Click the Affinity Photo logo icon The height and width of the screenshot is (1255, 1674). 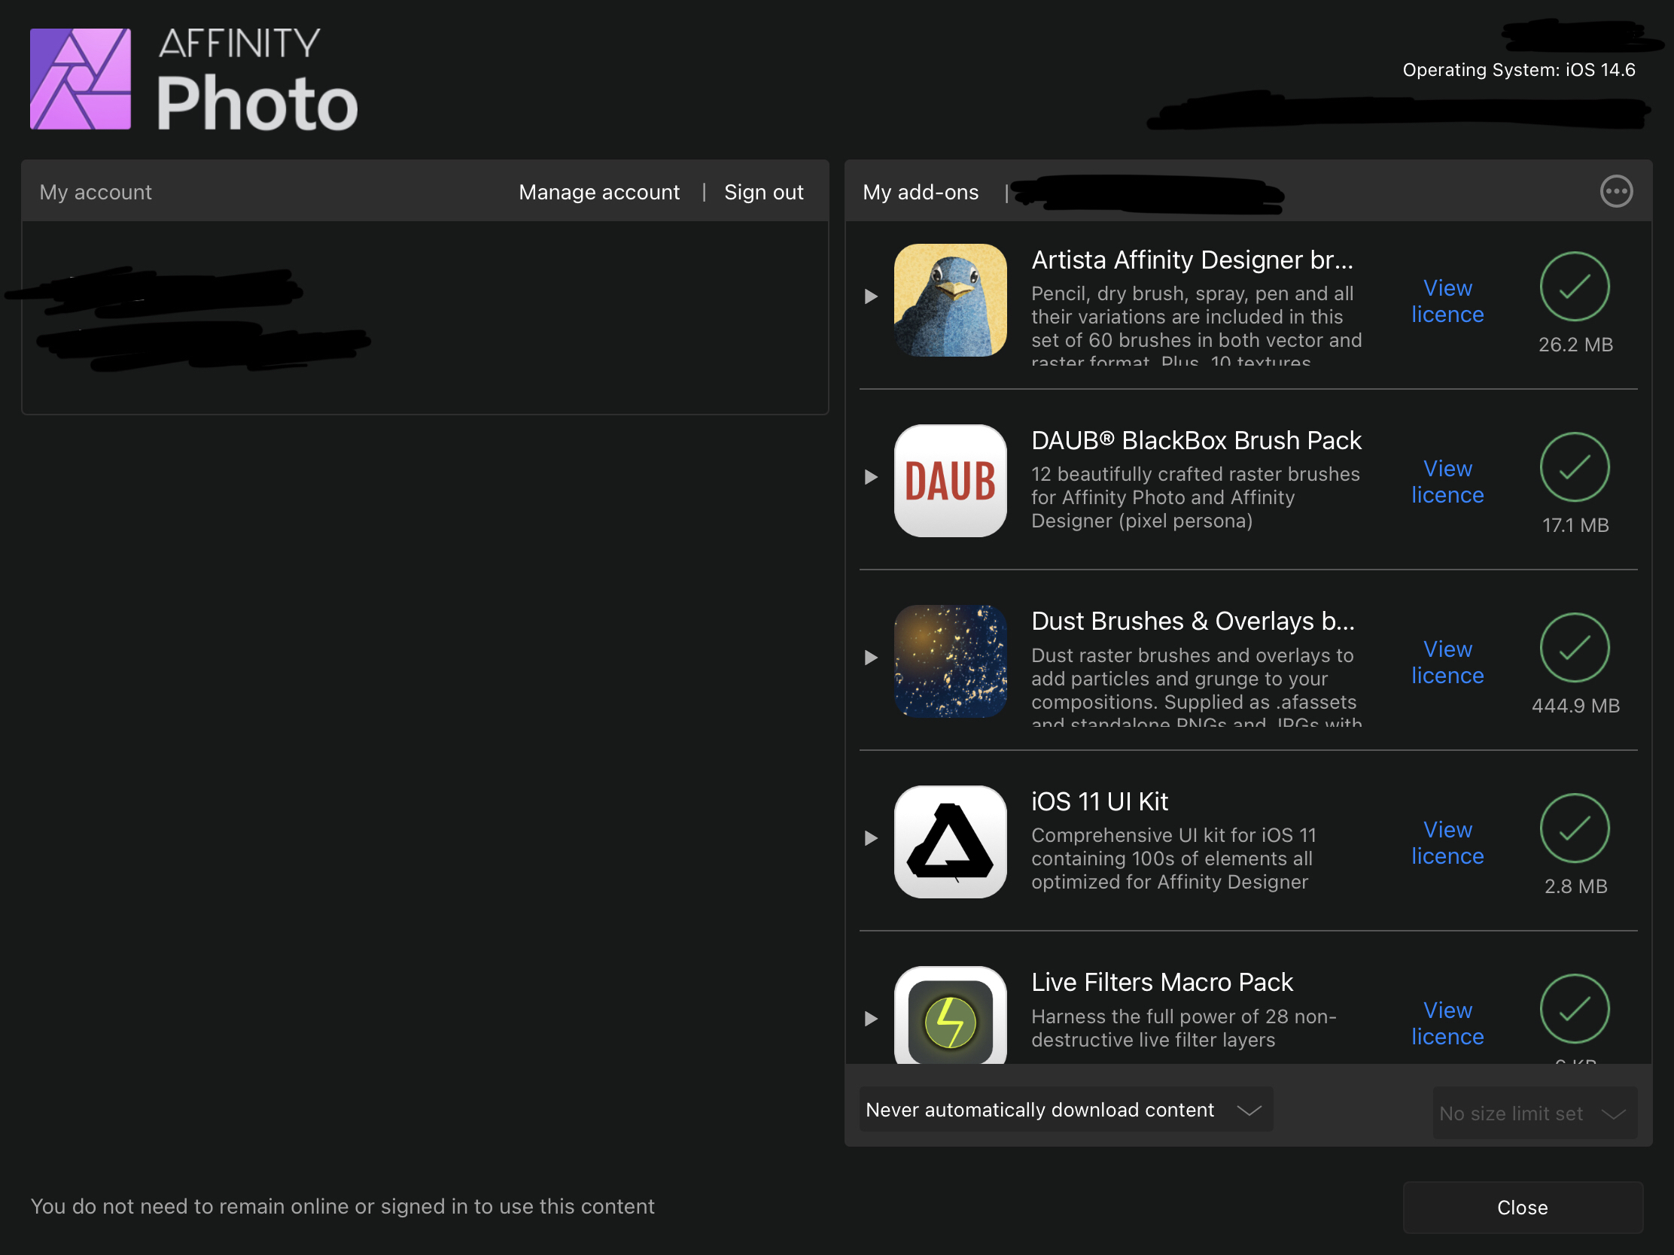pyautogui.click(x=81, y=79)
